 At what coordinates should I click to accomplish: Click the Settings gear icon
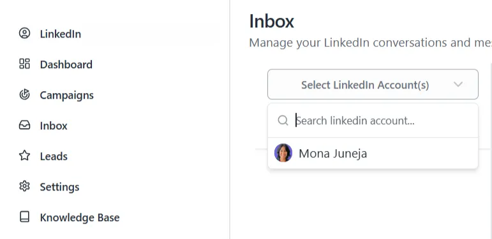24,186
